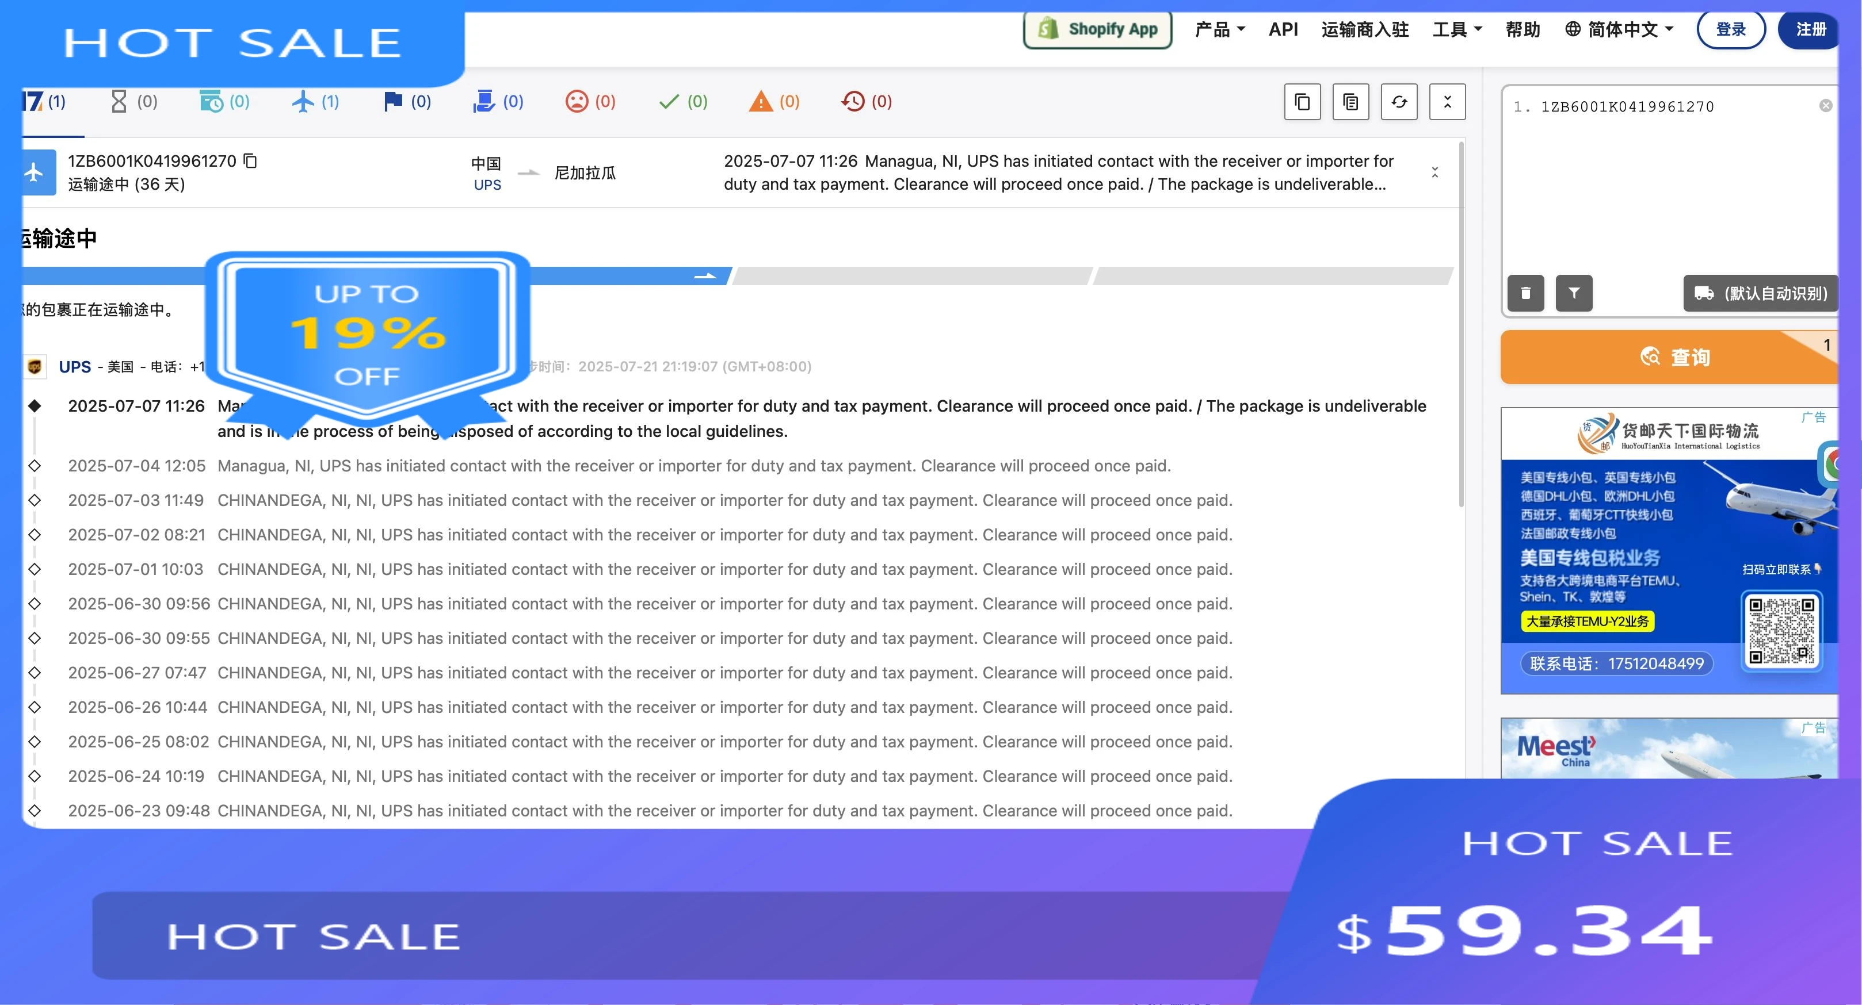The height and width of the screenshot is (1005, 1862).
Task: Clear the entered tracking number with X icon
Action: tap(1825, 106)
